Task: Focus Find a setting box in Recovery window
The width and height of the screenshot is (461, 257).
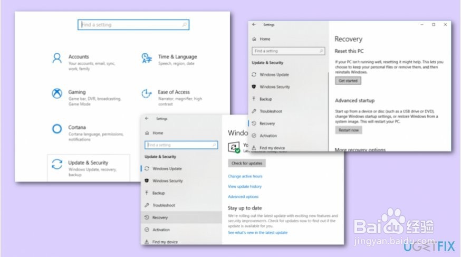Action: tap(288, 51)
